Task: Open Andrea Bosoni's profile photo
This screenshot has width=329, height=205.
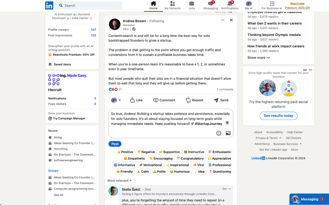Action: (x=115, y=24)
